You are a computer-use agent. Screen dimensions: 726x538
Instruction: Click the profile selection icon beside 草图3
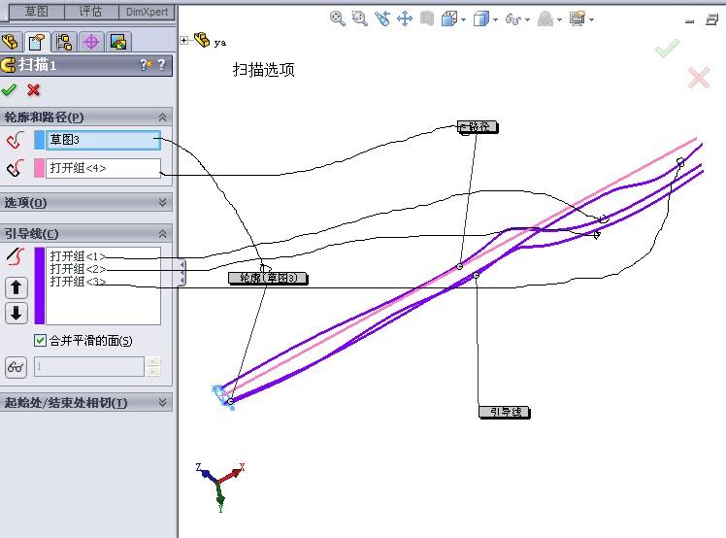click(x=15, y=140)
